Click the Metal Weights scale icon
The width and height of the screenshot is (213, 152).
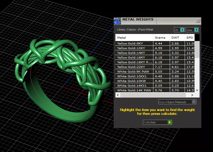(117, 21)
